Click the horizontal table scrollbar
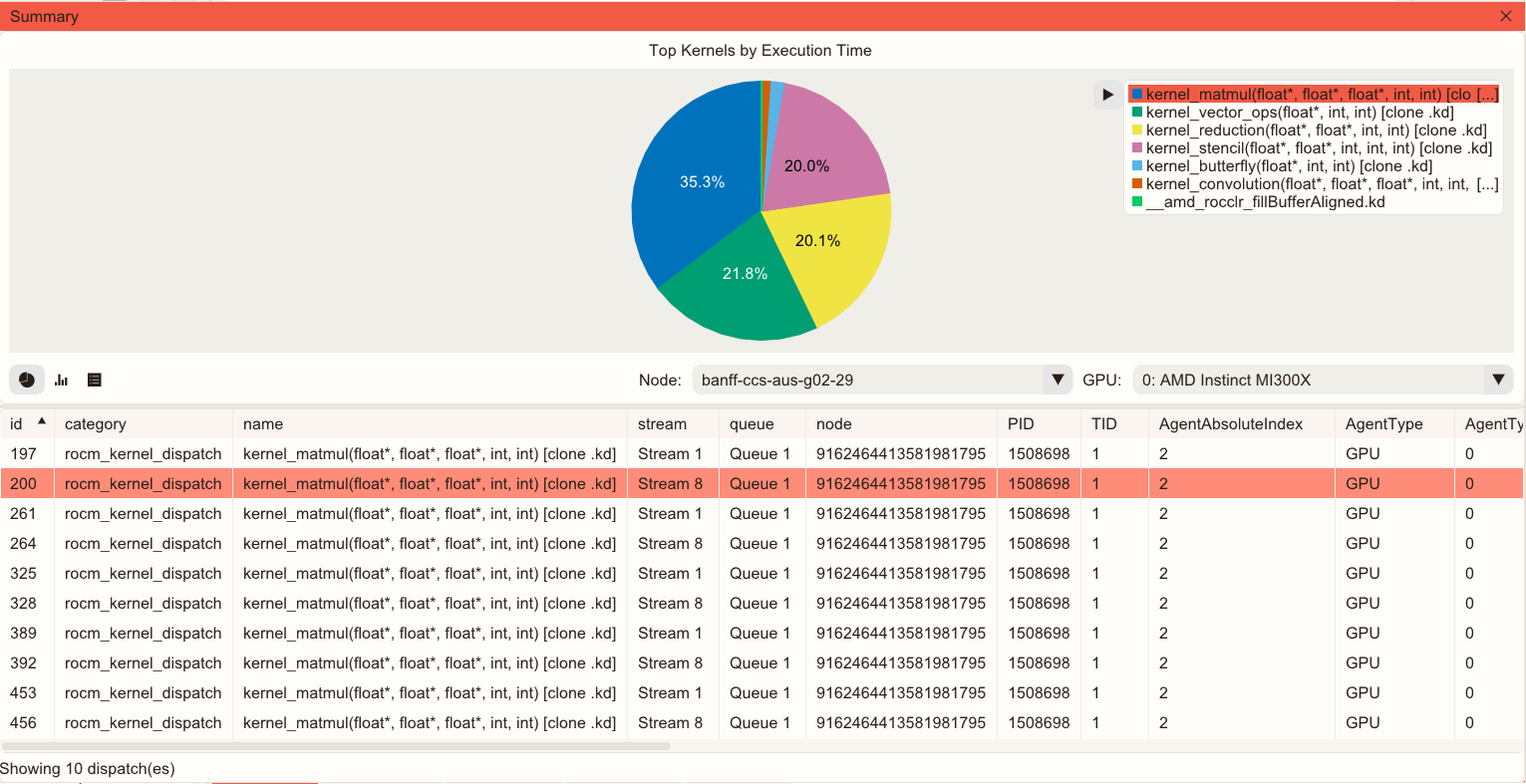1526x784 pixels. click(x=337, y=745)
